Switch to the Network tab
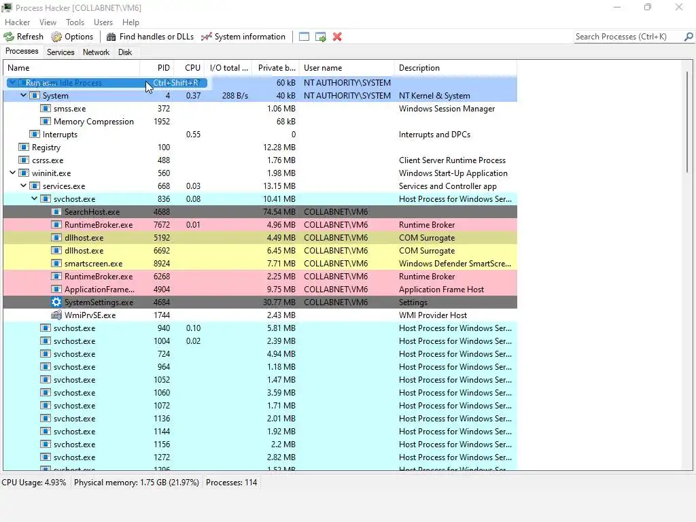 click(x=96, y=52)
